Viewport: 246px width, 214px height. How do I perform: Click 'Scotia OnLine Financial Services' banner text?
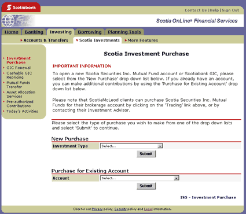tap(197, 21)
